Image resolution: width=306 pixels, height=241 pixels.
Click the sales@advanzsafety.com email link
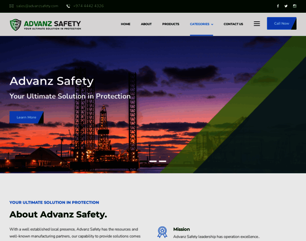coord(37,6)
